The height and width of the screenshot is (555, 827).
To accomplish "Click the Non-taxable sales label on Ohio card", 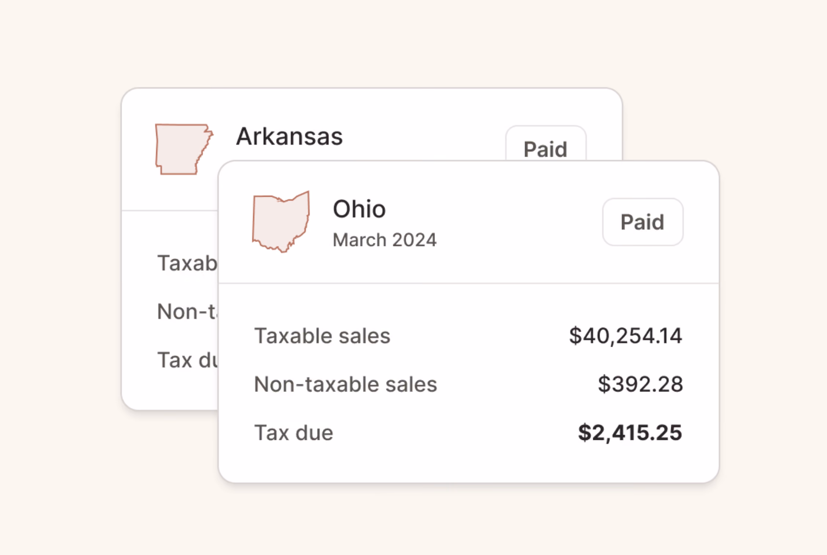I will [345, 384].
